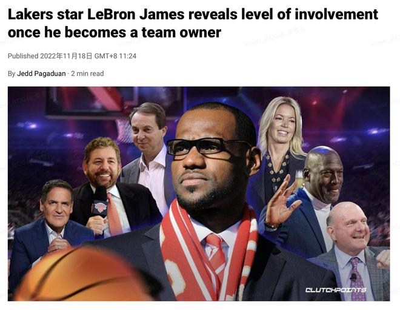
Task: Click the lapel mic on the purple tie
Action: click(353, 277)
